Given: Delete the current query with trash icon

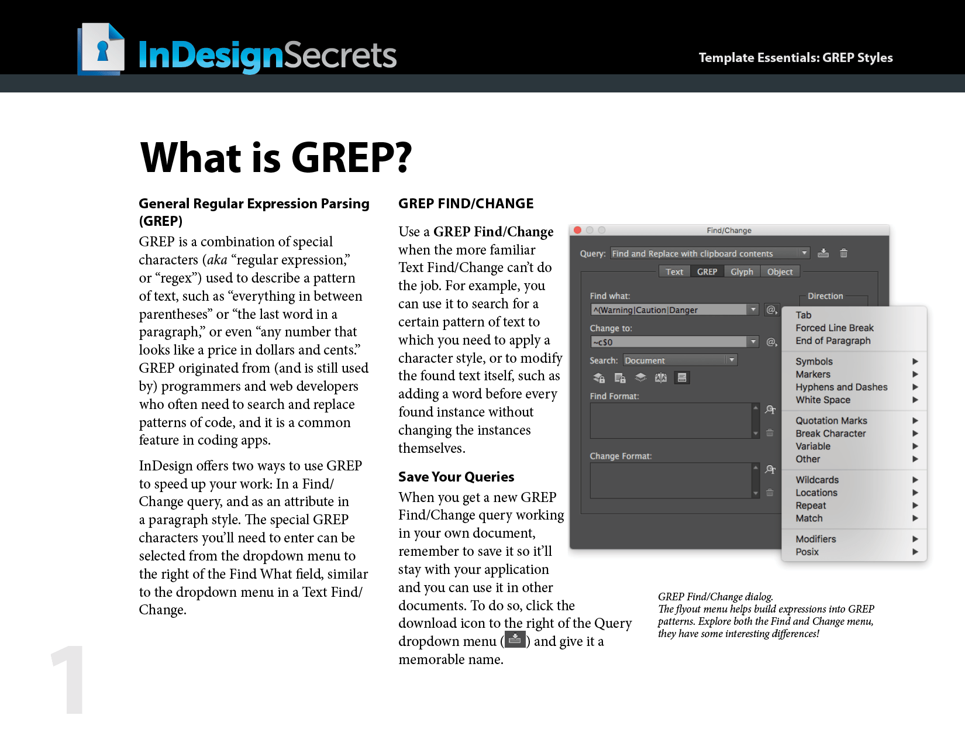Looking at the screenshot, I should 843,253.
